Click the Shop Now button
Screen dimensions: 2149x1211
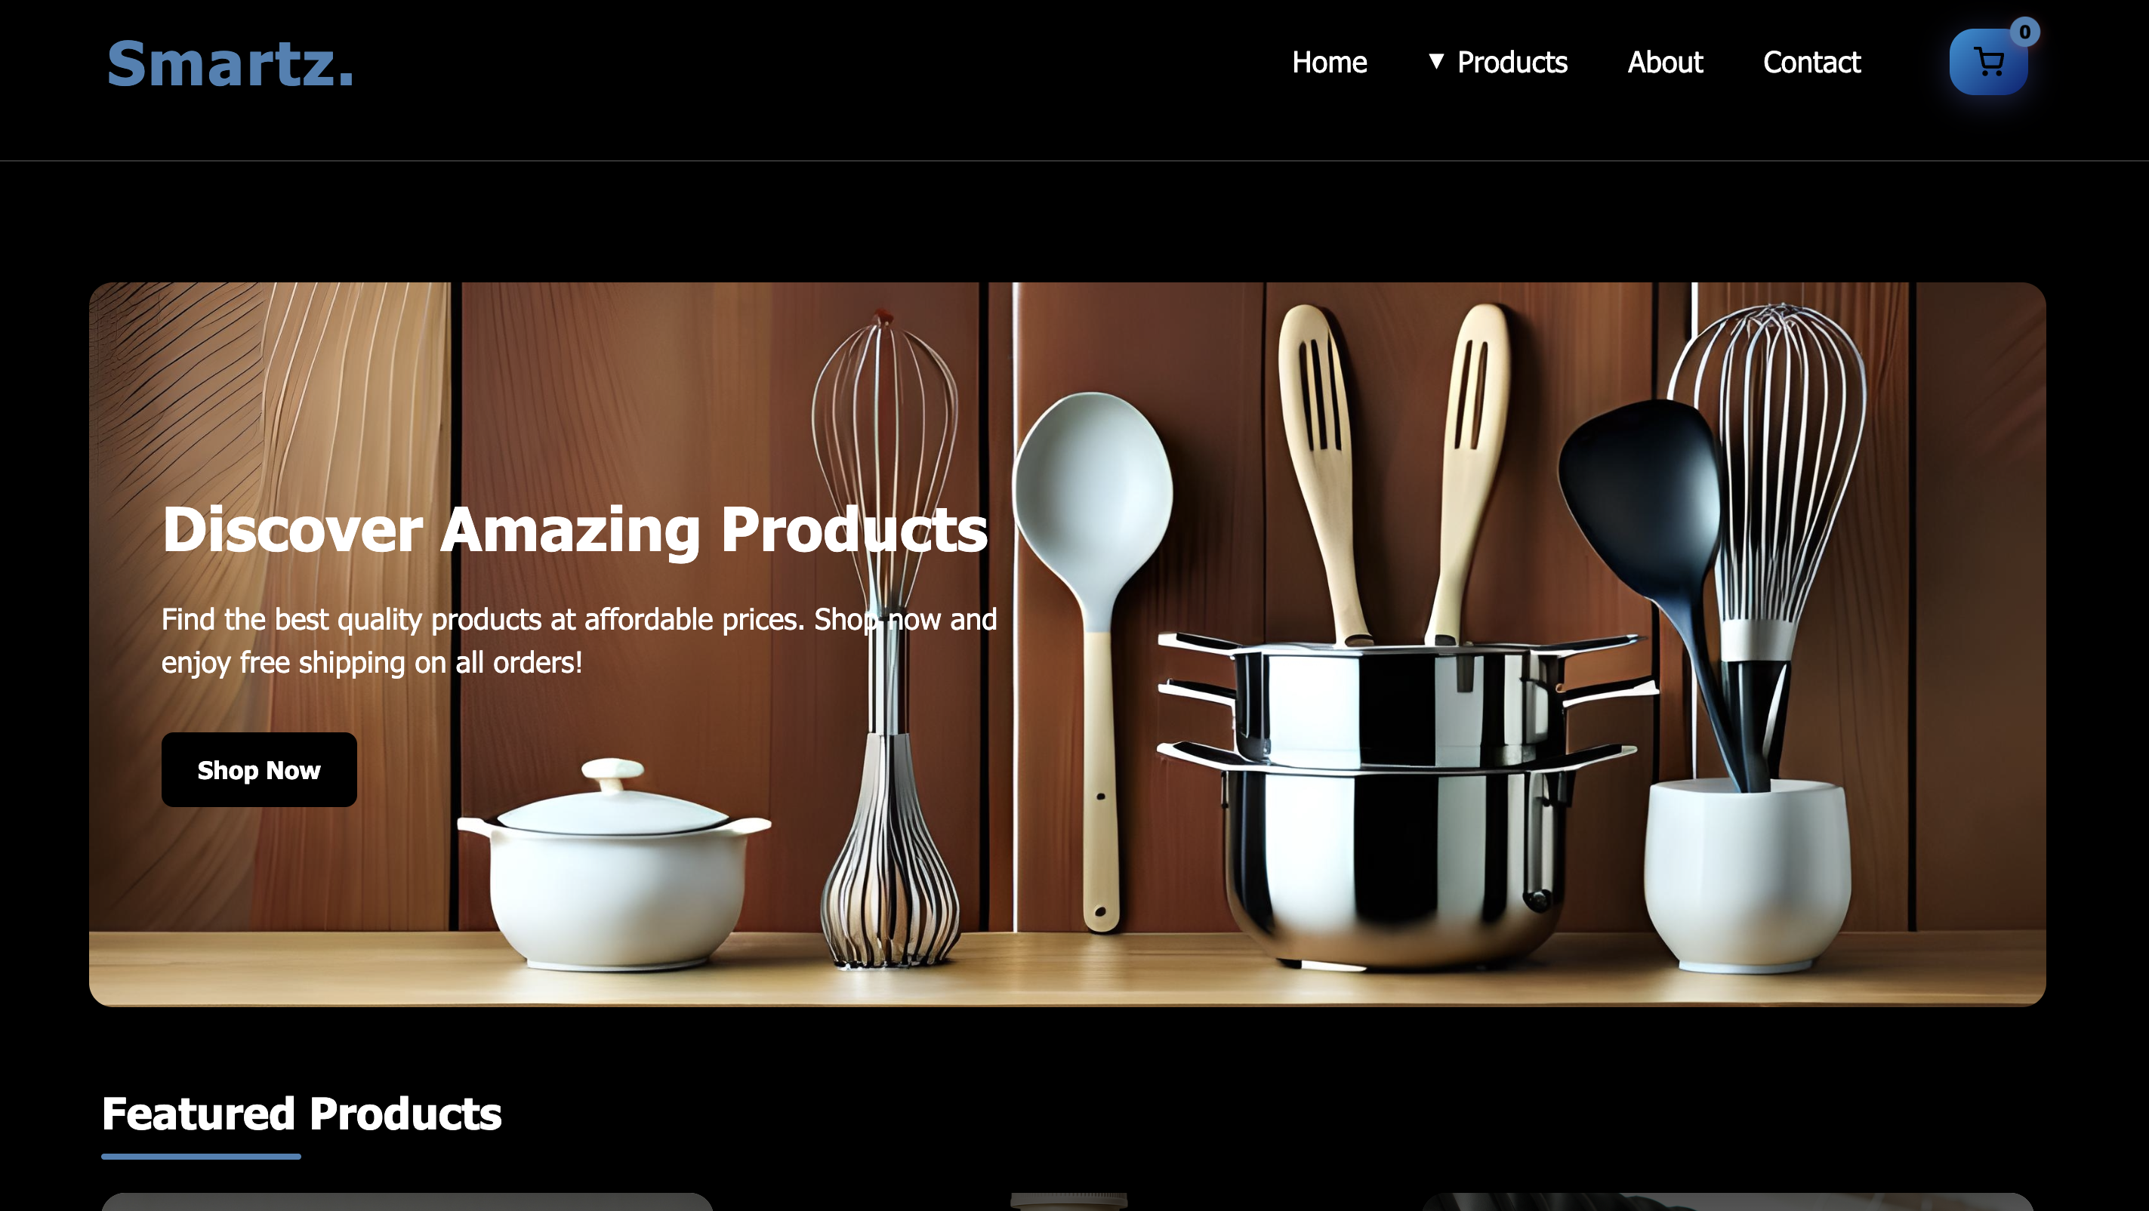(258, 769)
